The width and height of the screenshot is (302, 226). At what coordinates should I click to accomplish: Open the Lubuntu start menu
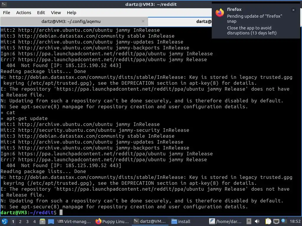(x=4, y=221)
